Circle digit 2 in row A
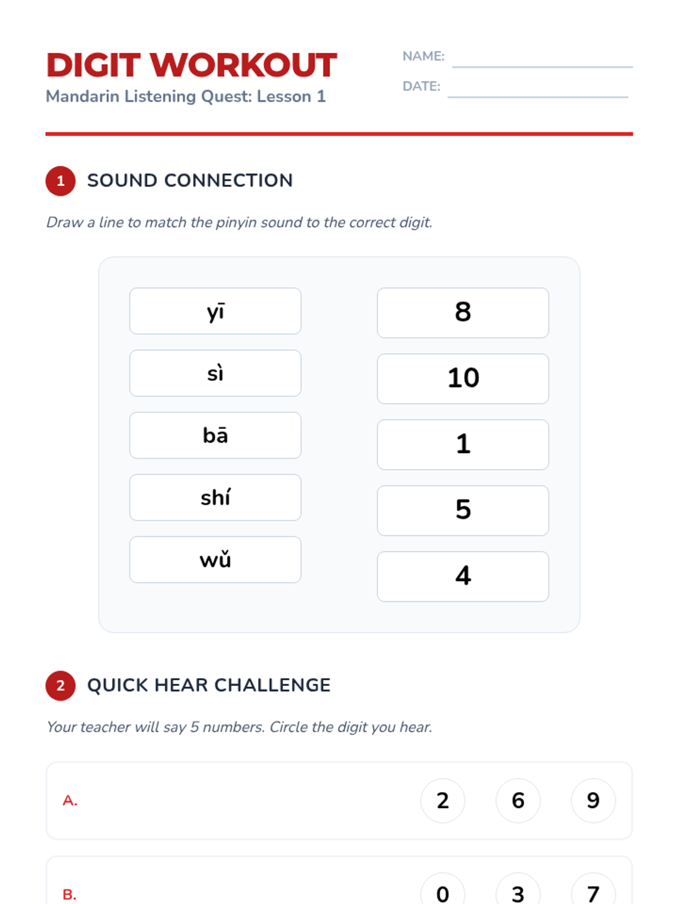The height and width of the screenshot is (904, 678). point(443,801)
